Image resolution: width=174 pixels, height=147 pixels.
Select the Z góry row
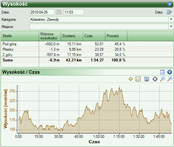[x=87, y=54]
